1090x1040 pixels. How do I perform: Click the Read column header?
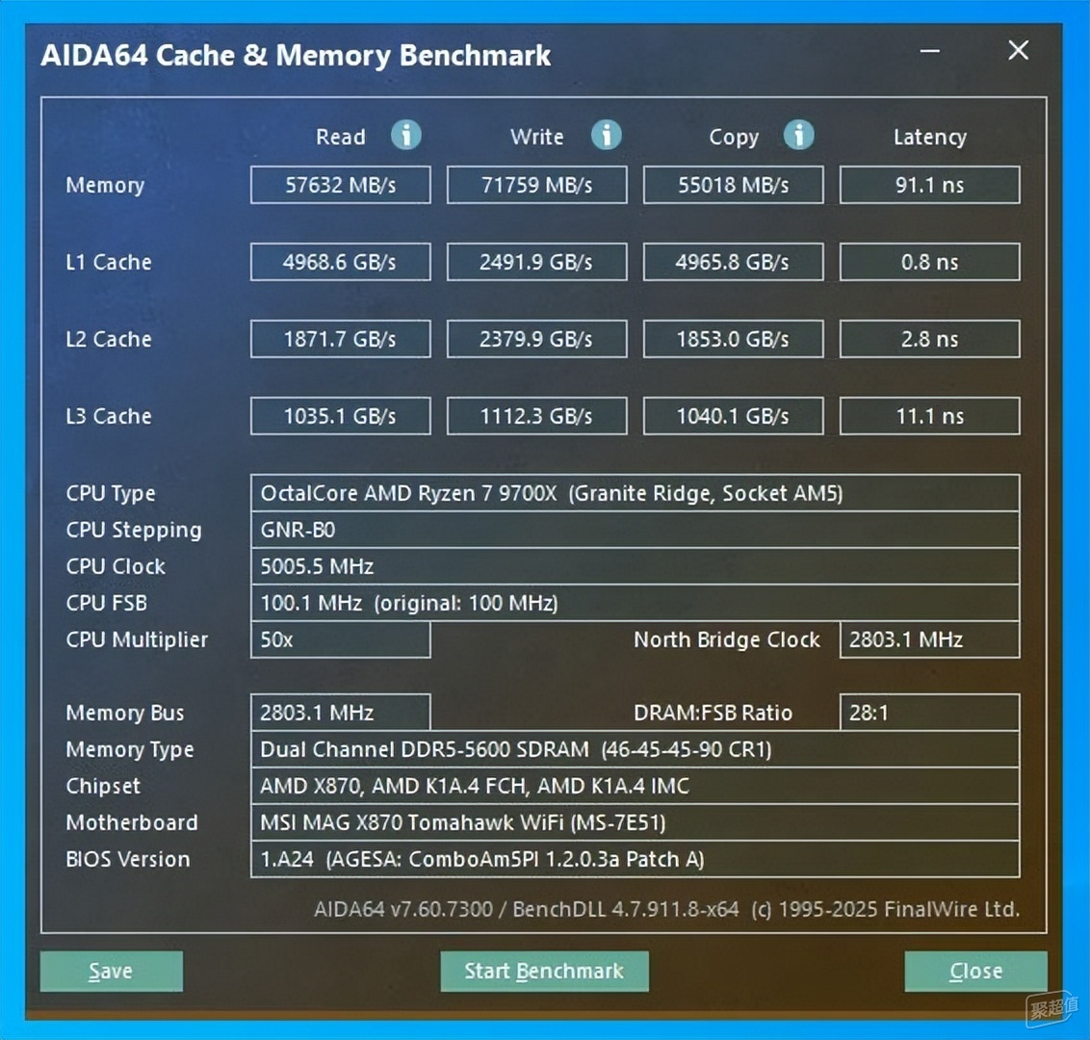tap(341, 137)
